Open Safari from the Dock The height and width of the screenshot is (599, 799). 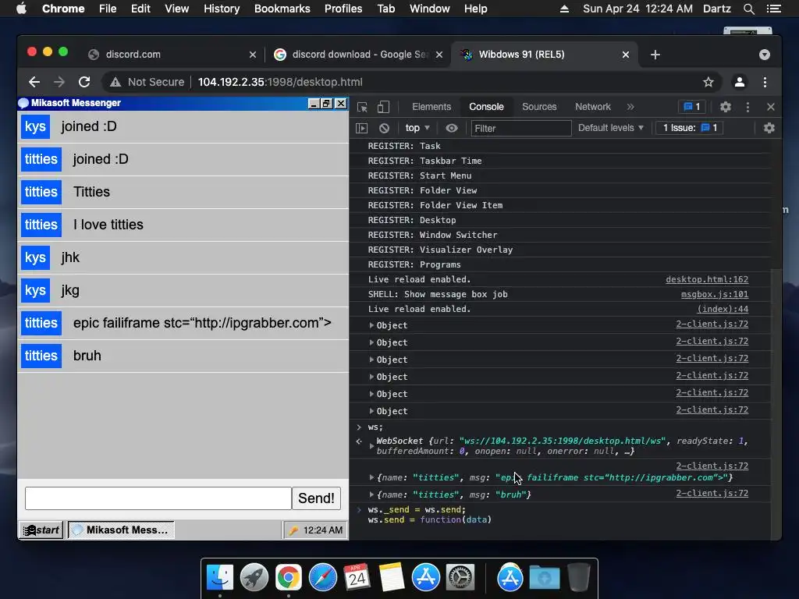[322, 578]
